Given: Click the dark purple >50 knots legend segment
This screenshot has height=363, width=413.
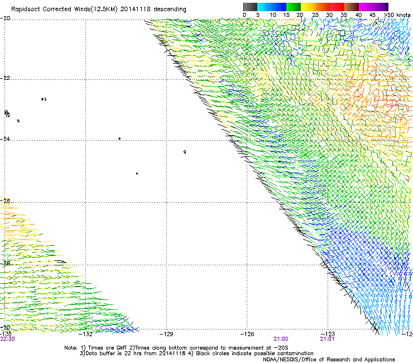Looking at the screenshot, I should (x=386, y=7).
